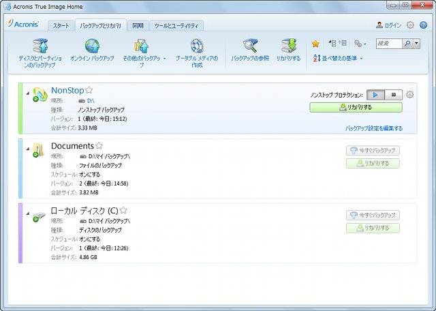The width and height of the screenshot is (436, 311).
Task: Switch to スタート tab
Action: point(61,26)
